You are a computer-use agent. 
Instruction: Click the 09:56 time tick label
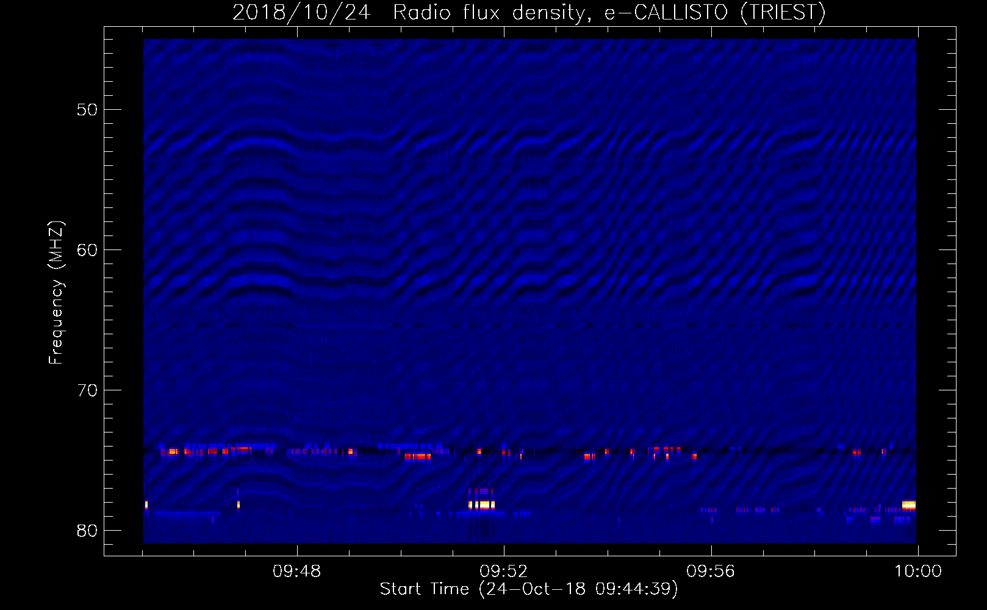pyautogui.click(x=711, y=572)
